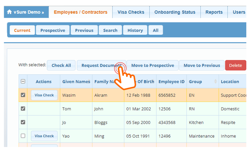Open the employee Search view
The height and width of the screenshot is (152, 252).
pyautogui.click(x=110, y=30)
